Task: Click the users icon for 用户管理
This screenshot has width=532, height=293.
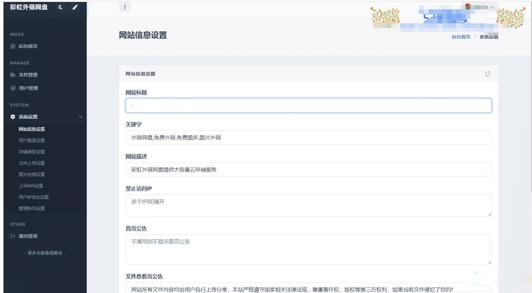Action: [13, 88]
